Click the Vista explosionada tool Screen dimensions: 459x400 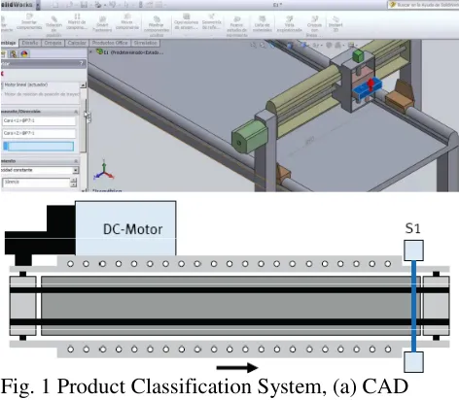click(x=289, y=24)
